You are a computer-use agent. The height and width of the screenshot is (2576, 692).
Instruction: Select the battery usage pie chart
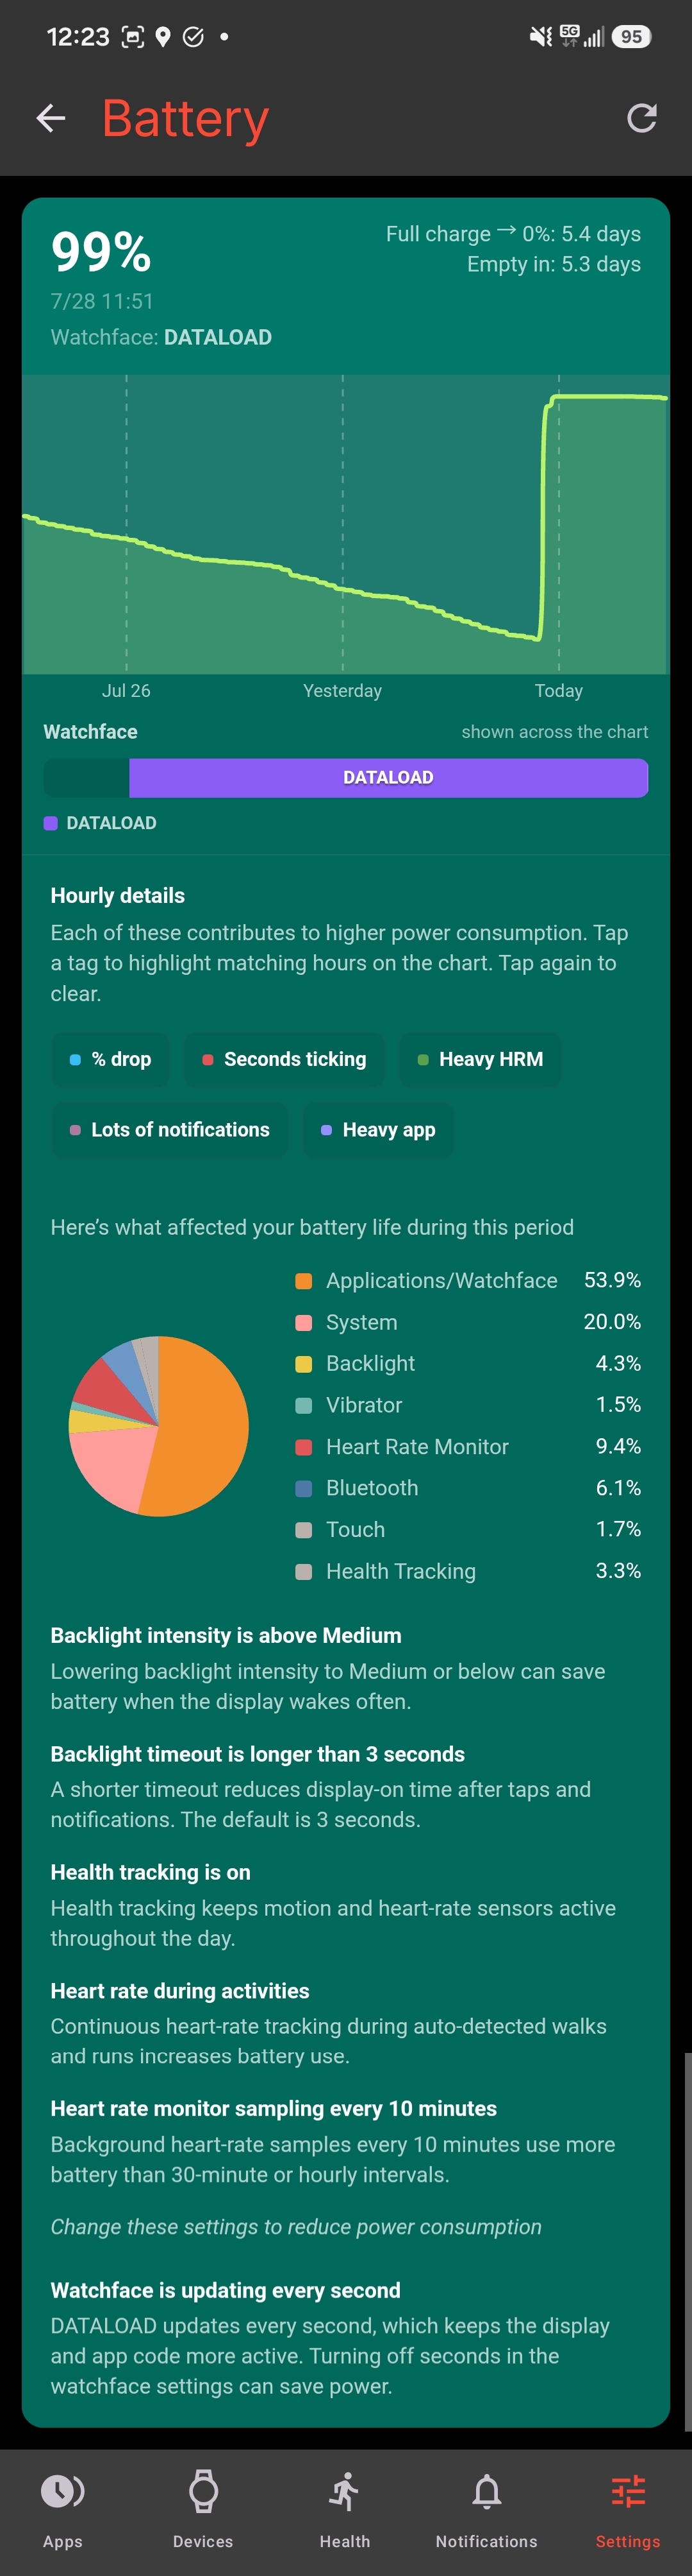(158, 1425)
